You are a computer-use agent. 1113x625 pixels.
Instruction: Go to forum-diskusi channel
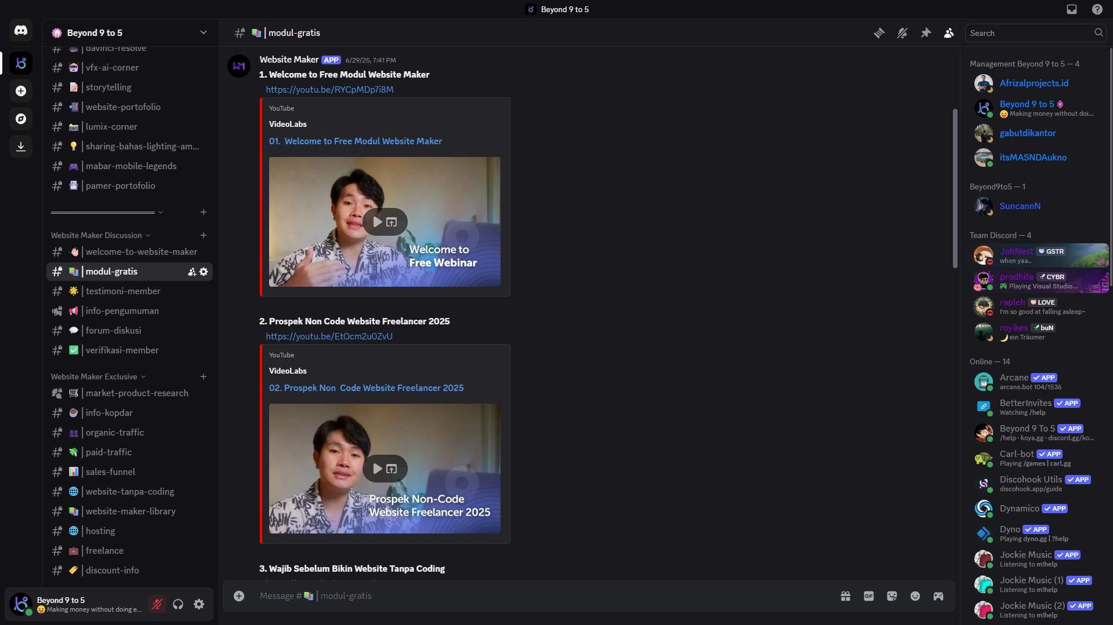click(x=130, y=331)
